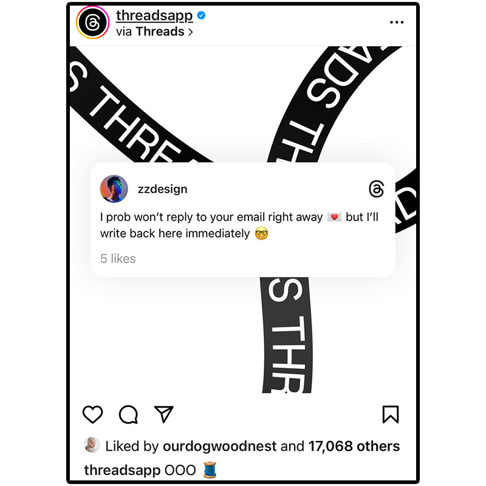This screenshot has height=486, width=486.
Task: Click '5 likes' on the quoted thread
Action: tap(118, 259)
